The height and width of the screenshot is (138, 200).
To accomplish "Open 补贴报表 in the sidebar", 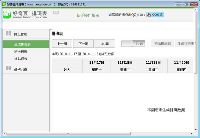I will click(x=21, y=59).
